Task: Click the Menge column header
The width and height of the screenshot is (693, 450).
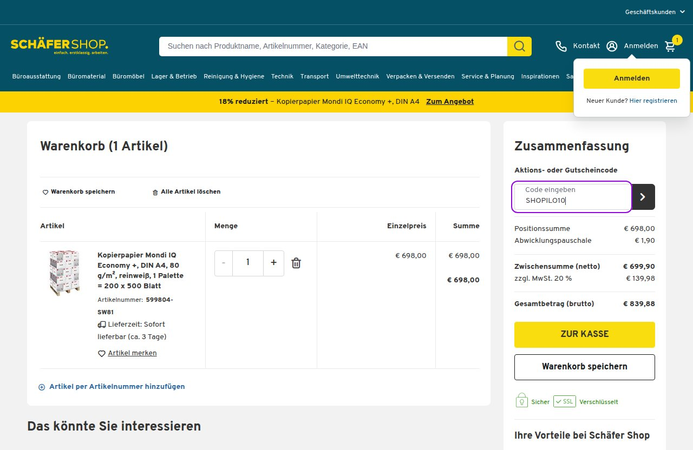Action: [x=226, y=226]
